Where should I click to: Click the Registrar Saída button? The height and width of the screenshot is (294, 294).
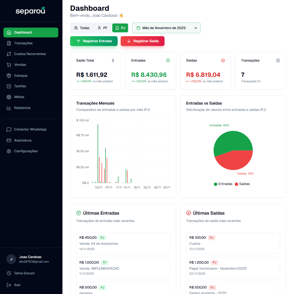(143, 41)
